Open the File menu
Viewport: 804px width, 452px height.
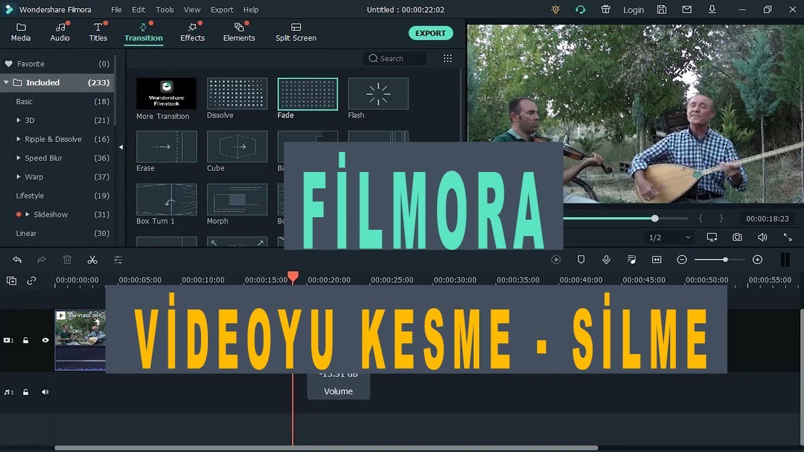point(116,9)
